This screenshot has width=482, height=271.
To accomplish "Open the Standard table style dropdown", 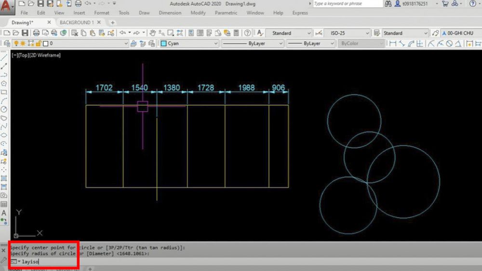I will [x=426, y=33].
